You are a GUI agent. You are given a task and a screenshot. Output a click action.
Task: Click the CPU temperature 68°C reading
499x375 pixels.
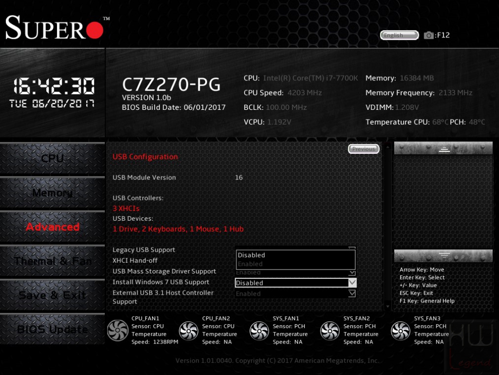point(440,122)
